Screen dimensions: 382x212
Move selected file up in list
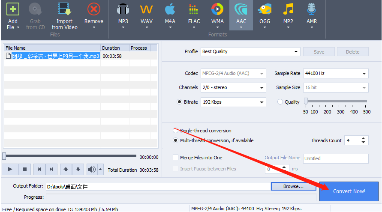pos(66,169)
